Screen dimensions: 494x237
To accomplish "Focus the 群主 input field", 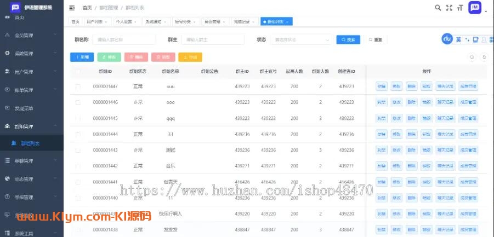I will (213, 39).
